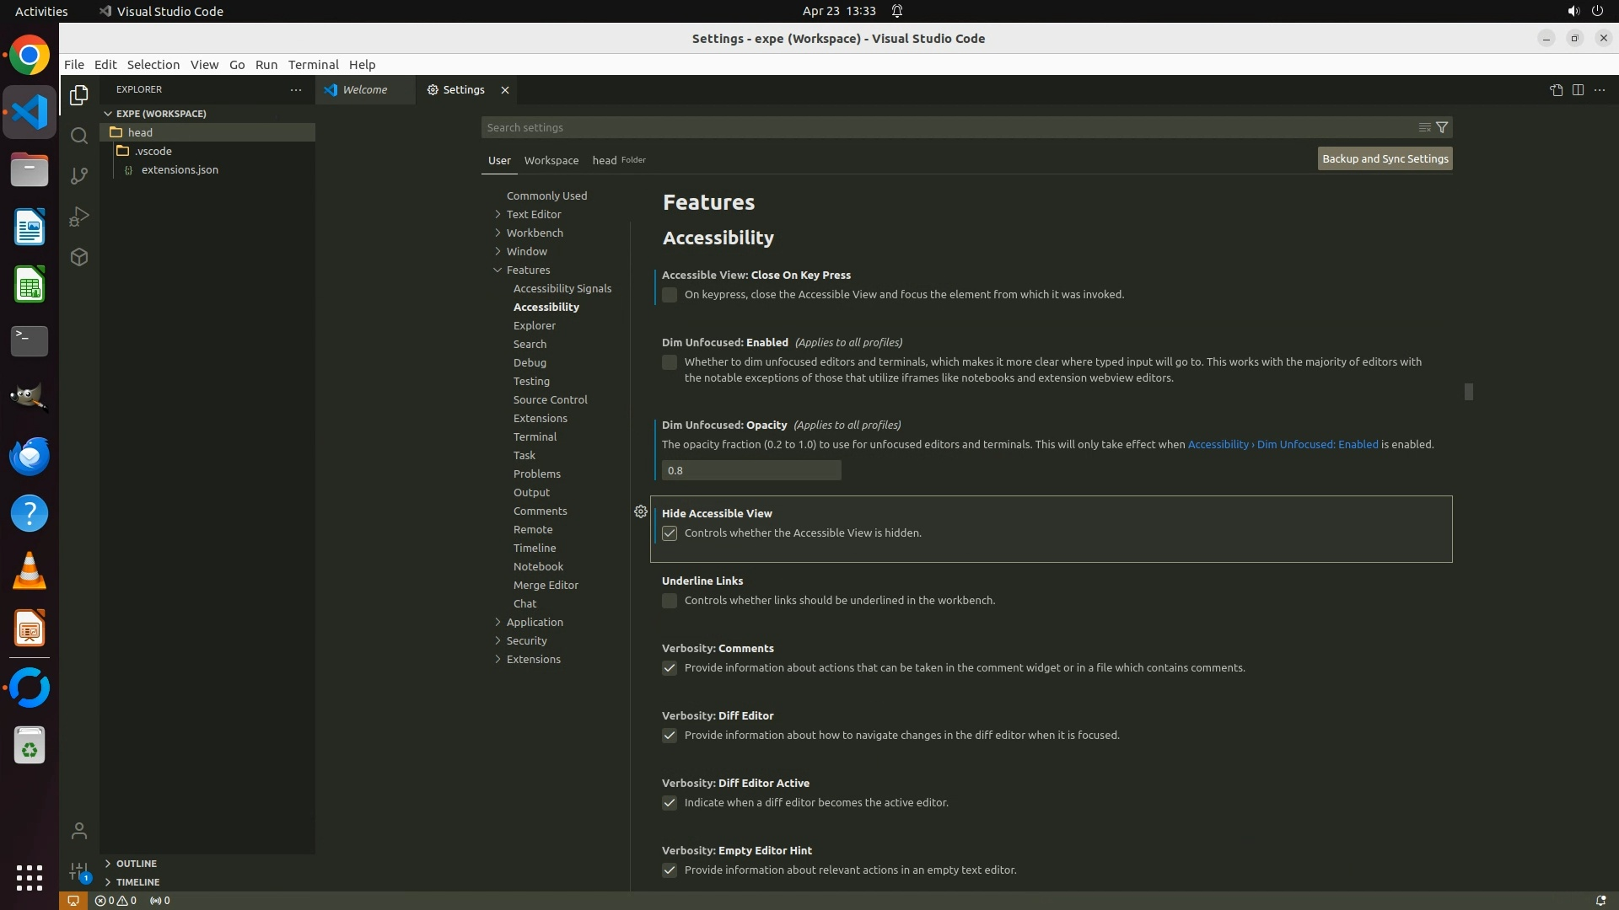Uncheck the Hide Accessible View checkbox
Image resolution: width=1619 pixels, height=910 pixels.
click(670, 533)
